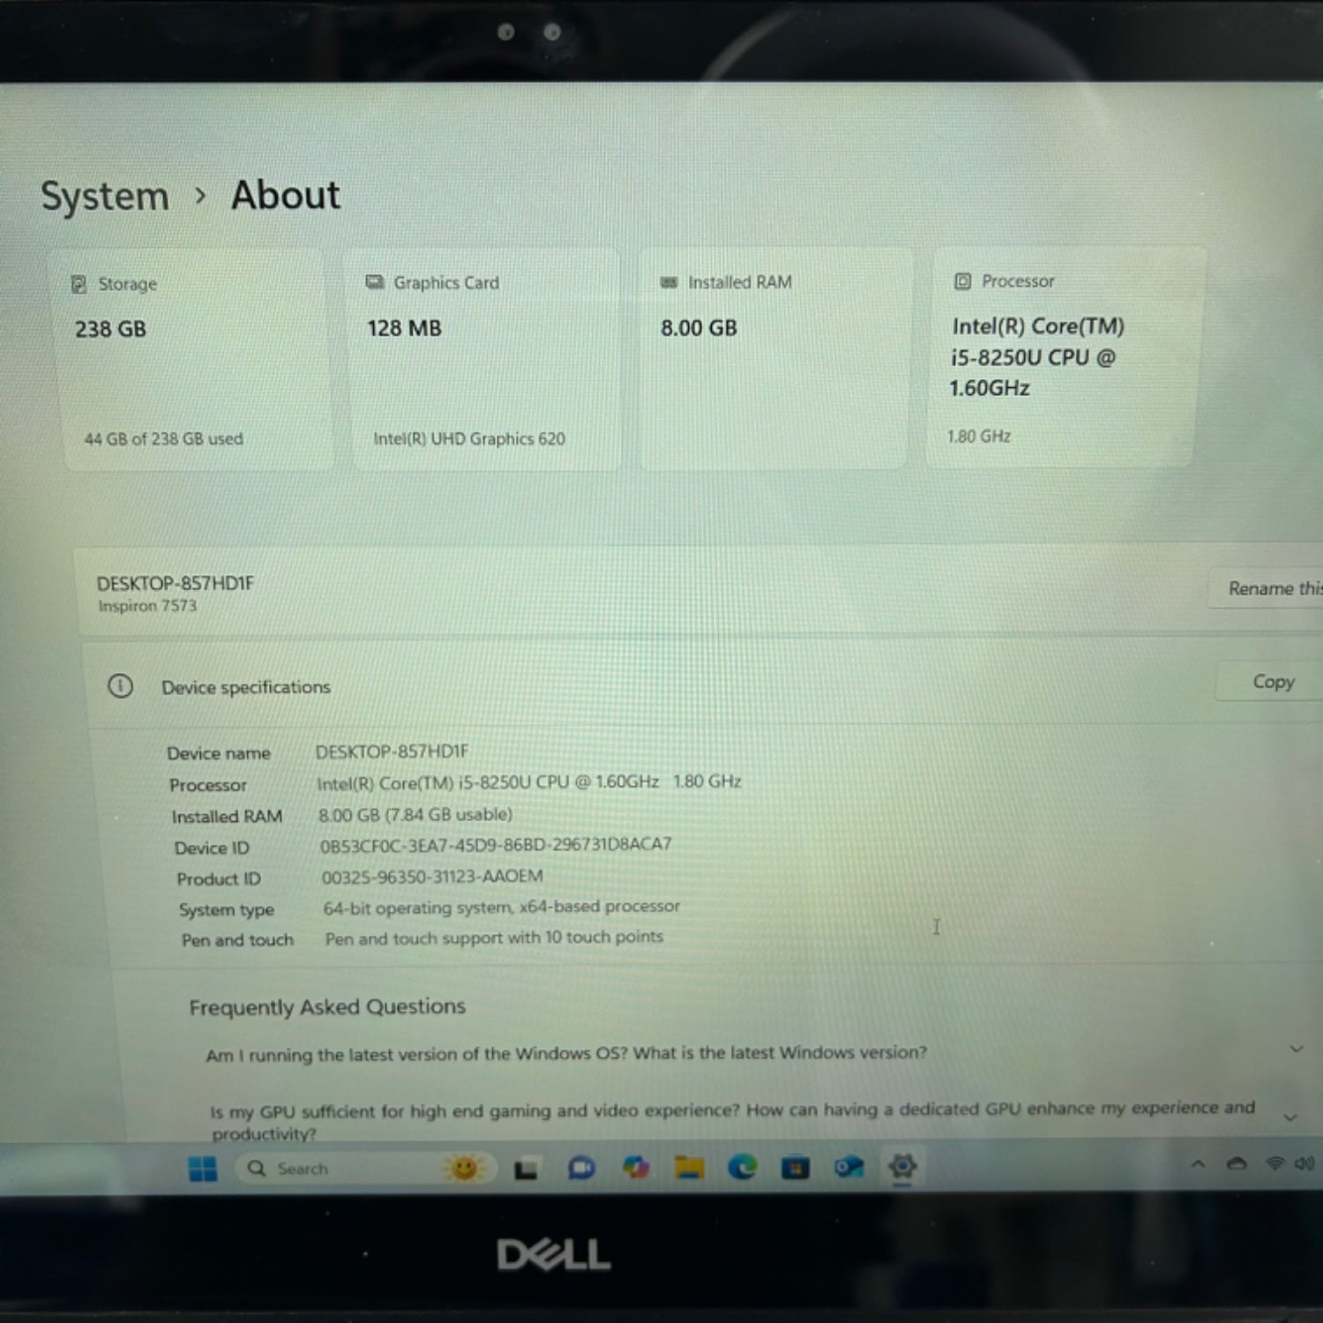Open Microsoft Store from taskbar
Viewport: 1323px width, 1323px height.
click(796, 1168)
